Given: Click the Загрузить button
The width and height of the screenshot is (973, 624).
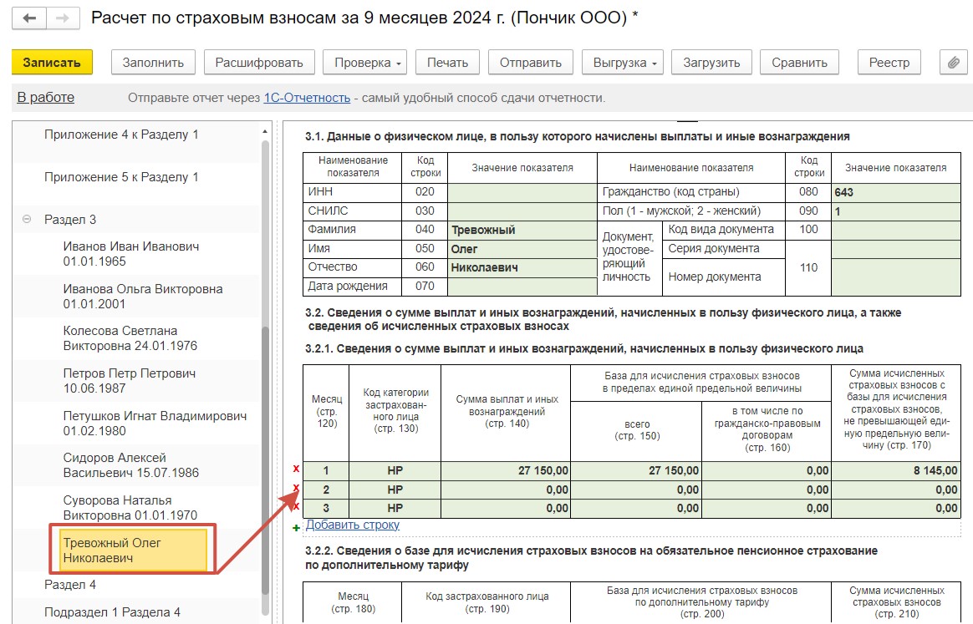Looking at the screenshot, I should tap(711, 63).
